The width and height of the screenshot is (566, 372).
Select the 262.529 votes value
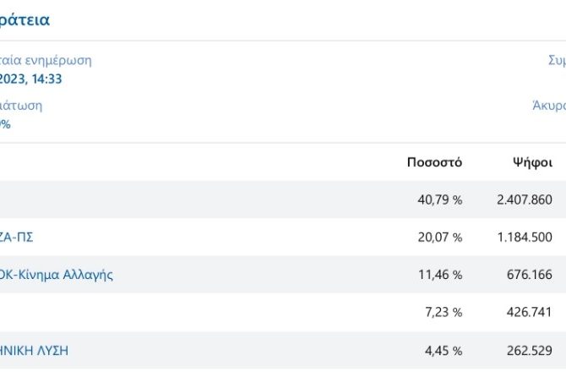coord(529,350)
